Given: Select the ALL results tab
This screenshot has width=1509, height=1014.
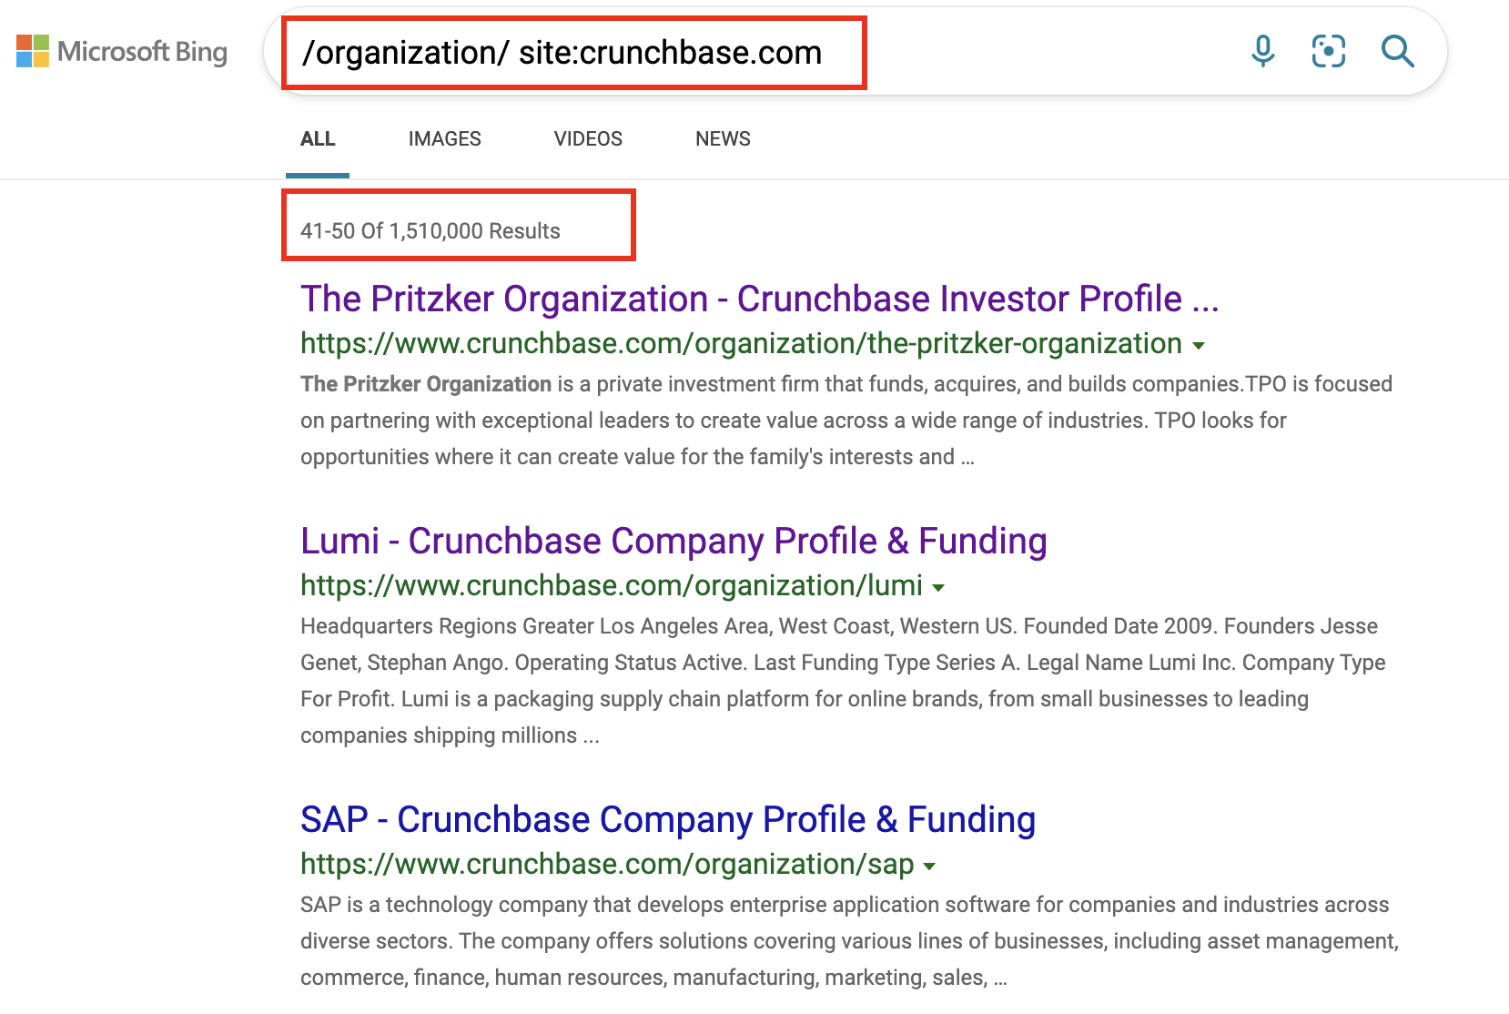Looking at the screenshot, I should pyautogui.click(x=318, y=139).
